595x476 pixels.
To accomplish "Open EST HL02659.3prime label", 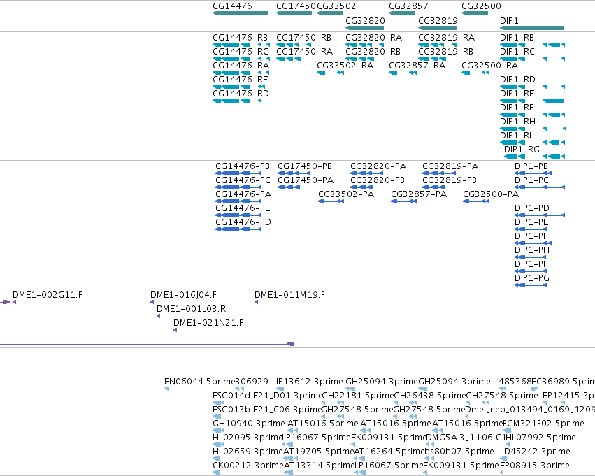I will (x=248, y=452).
